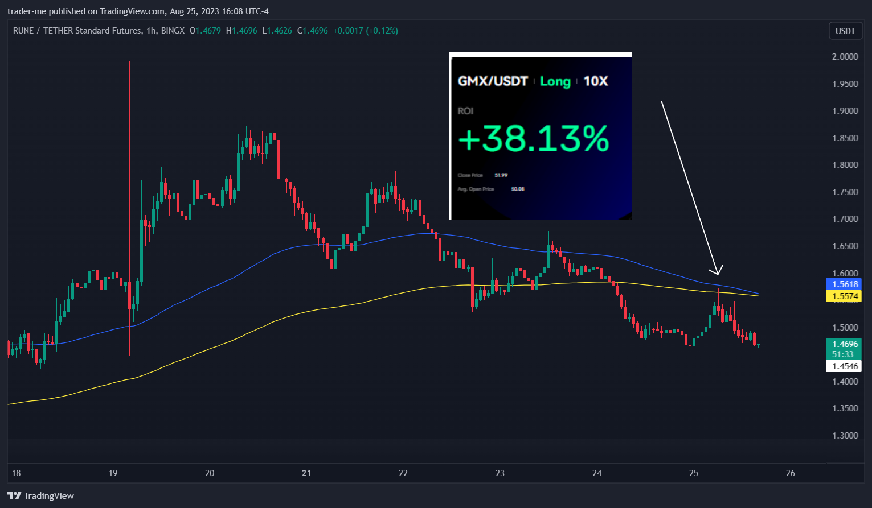Click date label 22 on time axis
The image size is (872, 508).
(x=403, y=473)
